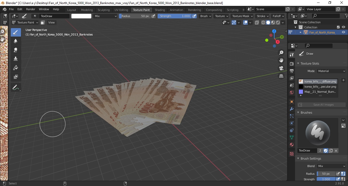Collapse the Texture Slots panel
Image resolution: width=348 pixels, height=186 pixels.
298,64
